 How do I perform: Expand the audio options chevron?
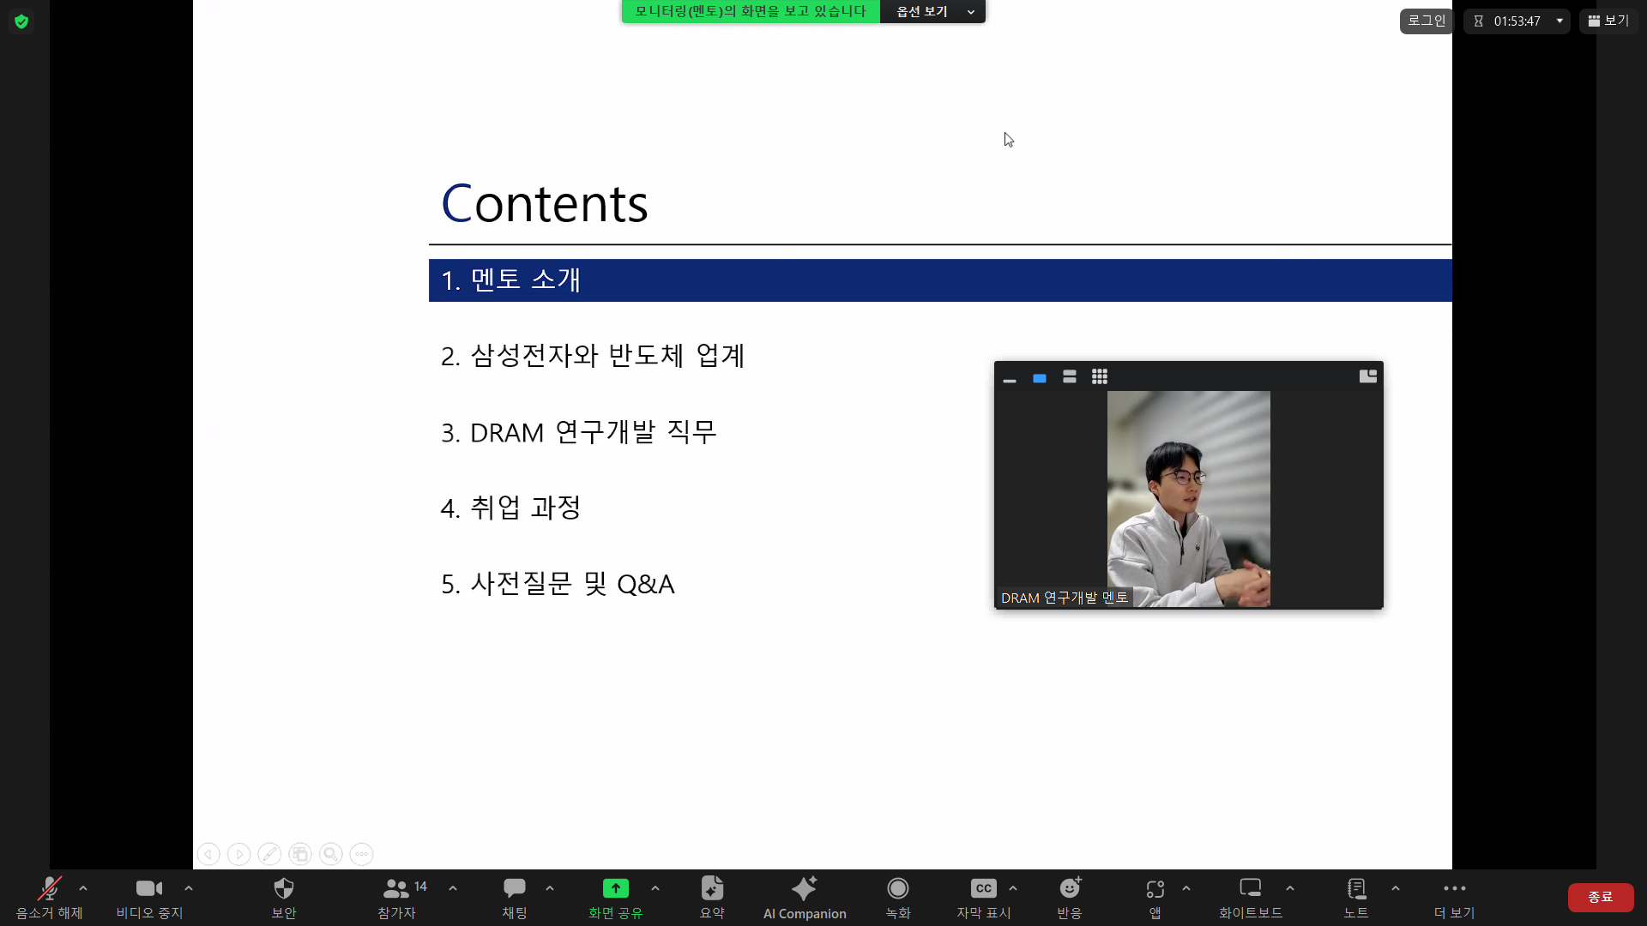coord(83,888)
